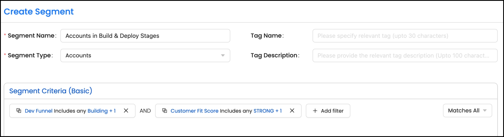Click the plus icon beside Add filter
The height and width of the screenshot is (137, 504).
pyautogui.click(x=315, y=111)
